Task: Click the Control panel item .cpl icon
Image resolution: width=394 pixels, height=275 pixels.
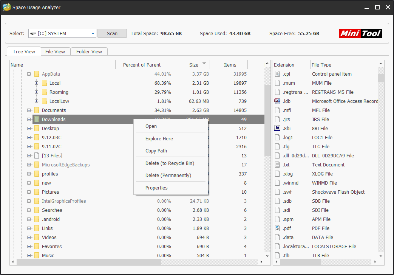Action: (x=277, y=74)
